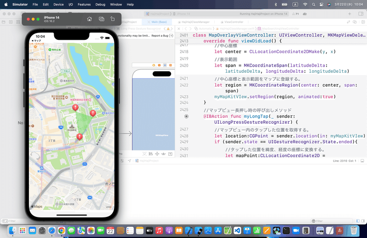The width and height of the screenshot is (367, 238).
Task: Tap the back マップ link in simulator
Action: (36, 41)
